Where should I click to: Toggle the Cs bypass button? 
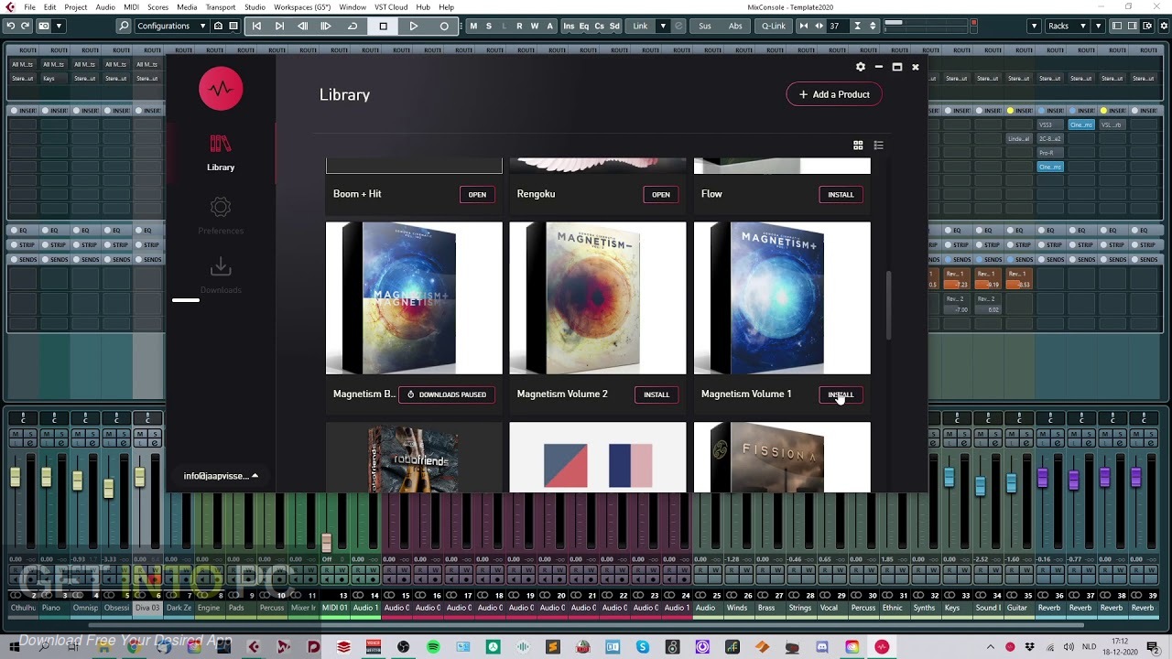coord(599,26)
